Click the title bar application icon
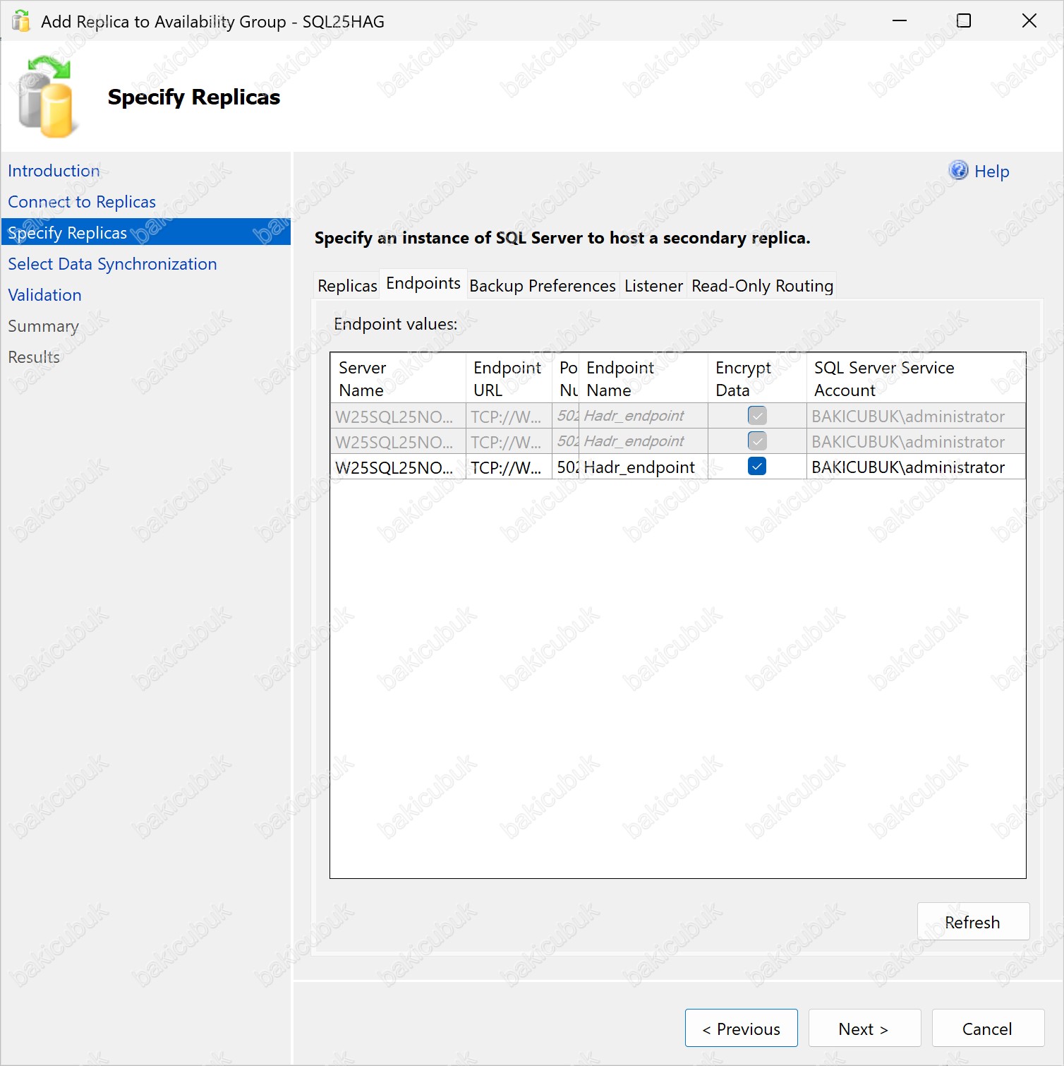Image resolution: width=1064 pixels, height=1066 pixels. pos(21,21)
